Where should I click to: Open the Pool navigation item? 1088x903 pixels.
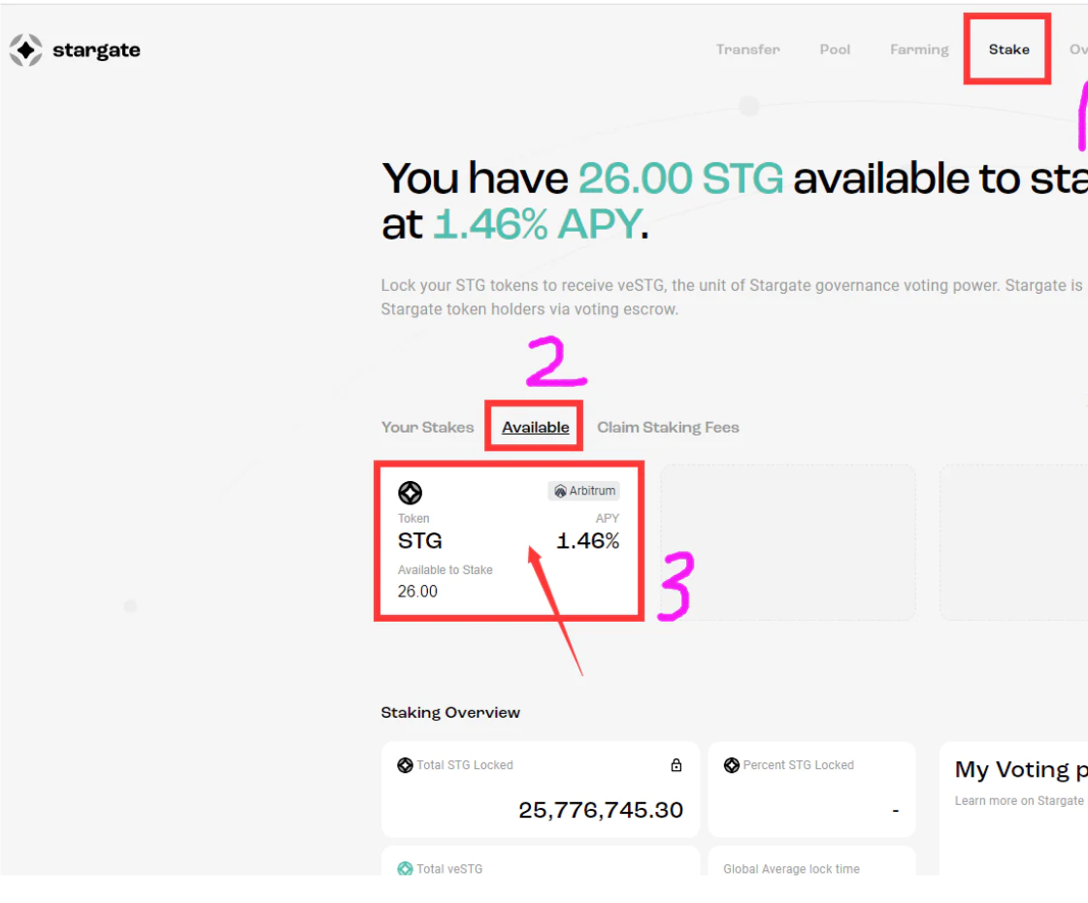pos(835,49)
